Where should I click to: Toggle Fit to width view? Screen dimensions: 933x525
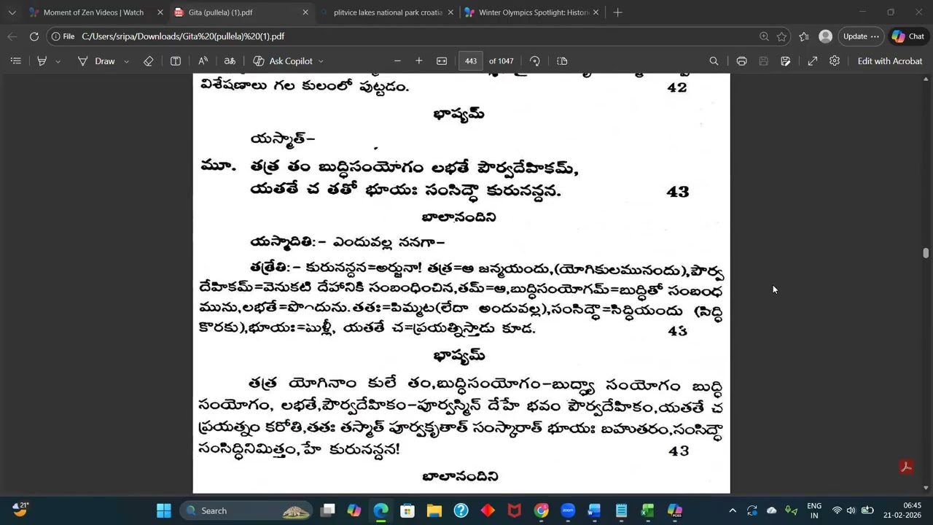[x=442, y=61]
